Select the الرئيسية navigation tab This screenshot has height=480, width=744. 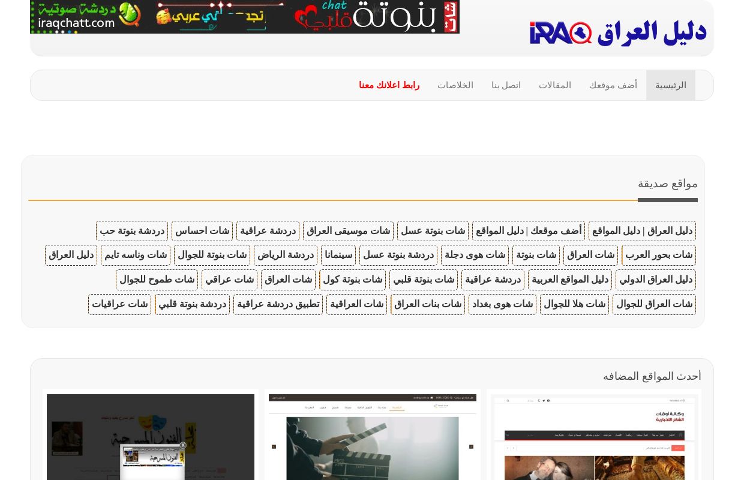coord(671,85)
